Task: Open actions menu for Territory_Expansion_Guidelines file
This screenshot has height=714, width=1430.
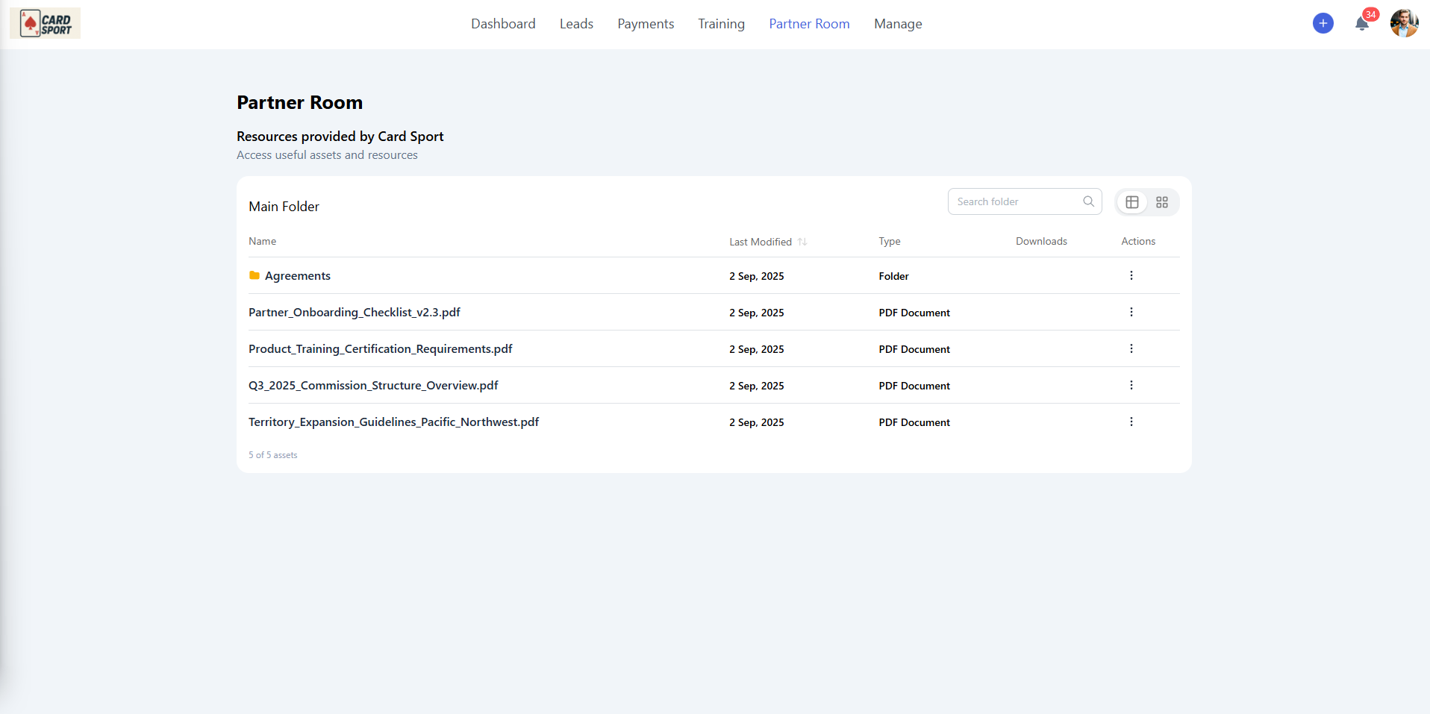Action: click(x=1131, y=422)
